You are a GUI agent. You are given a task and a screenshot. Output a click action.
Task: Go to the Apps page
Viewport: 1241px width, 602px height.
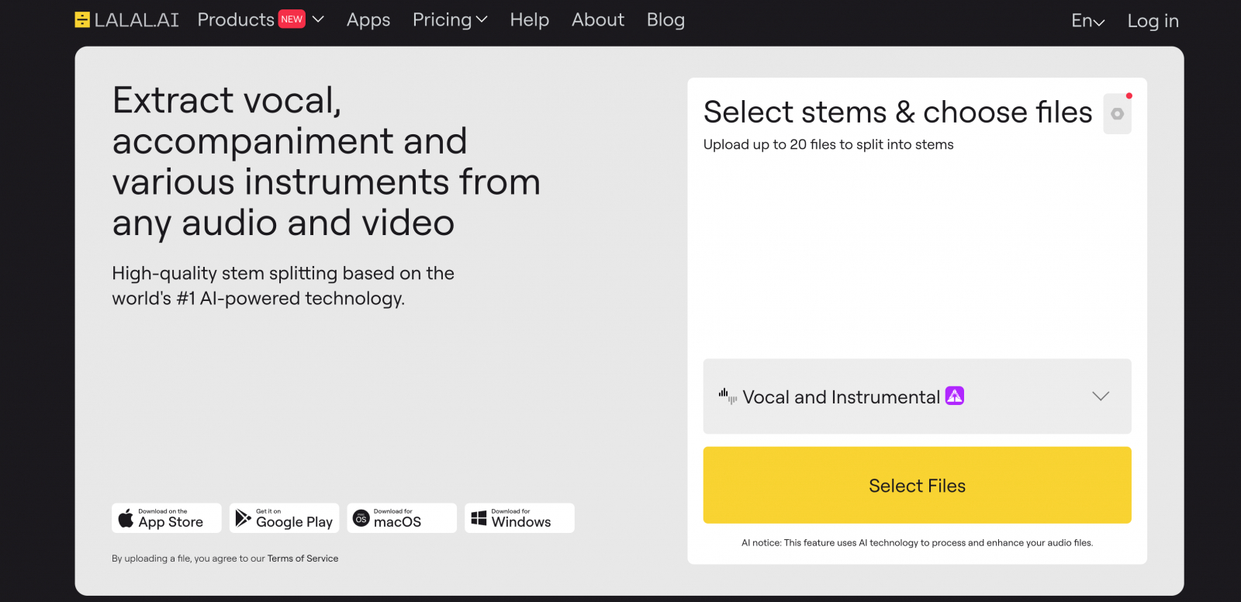tap(368, 20)
